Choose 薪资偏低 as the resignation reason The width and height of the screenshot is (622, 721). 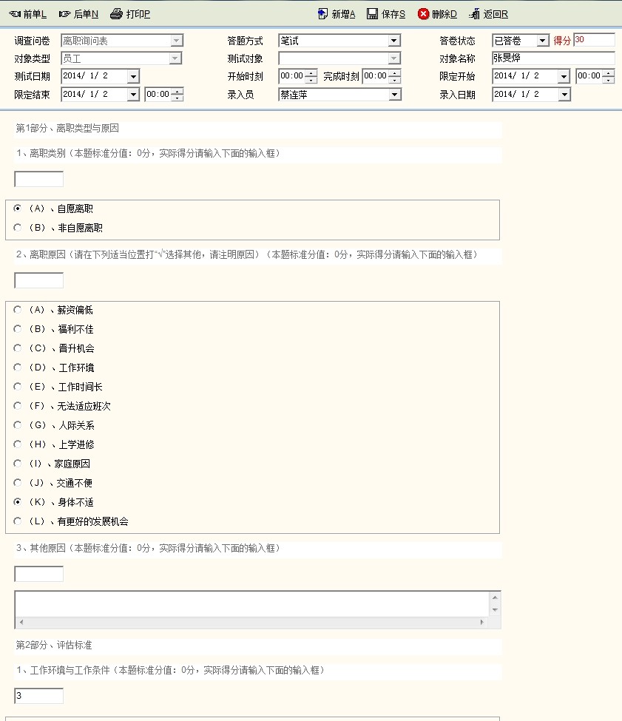(x=18, y=310)
